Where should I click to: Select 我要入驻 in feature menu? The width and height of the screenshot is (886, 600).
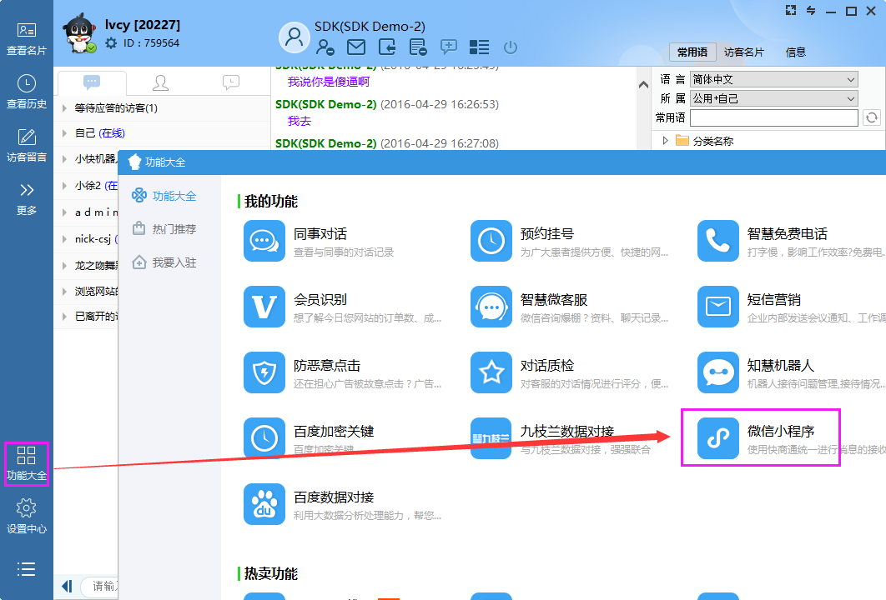pyautogui.click(x=174, y=262)
